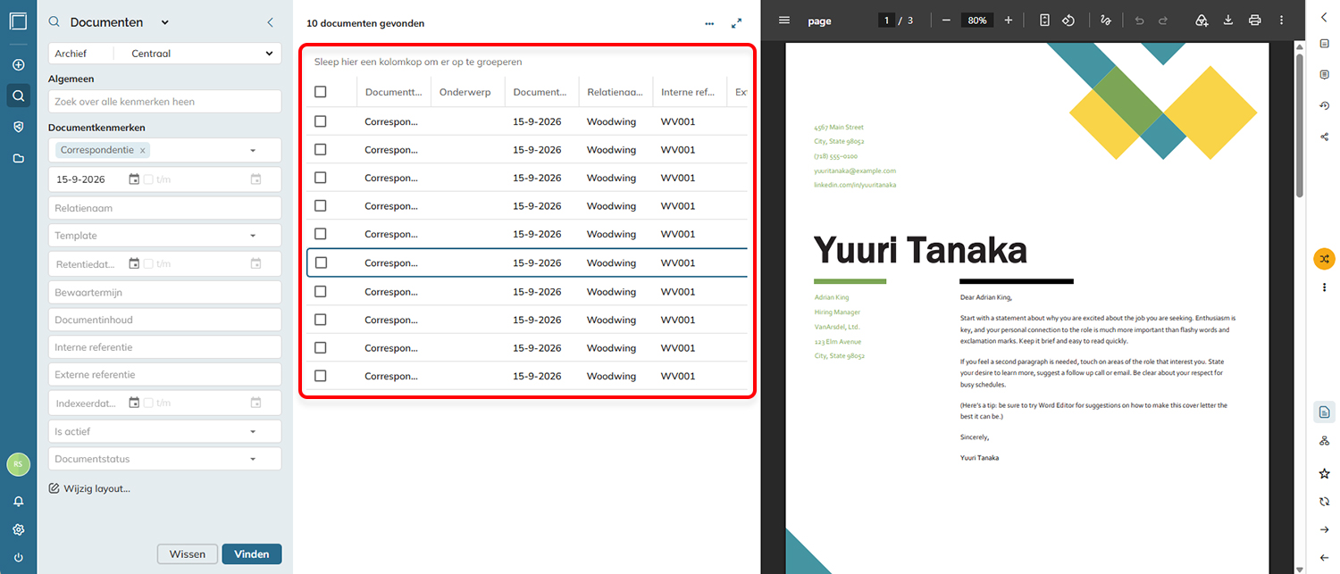Zoom in on the PDF viewer
This screenshot has width=1340, height=574.
coord(1009,21)
